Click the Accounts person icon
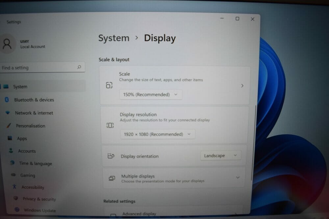329x219 pixels. 11,150
